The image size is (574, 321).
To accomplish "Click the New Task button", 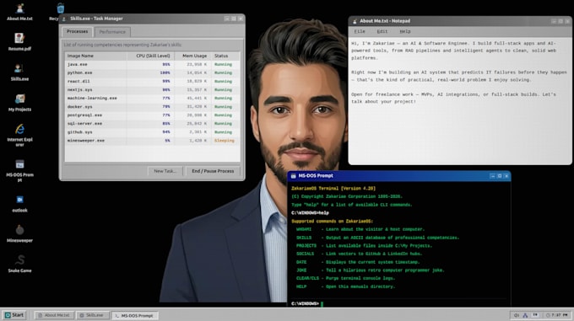I will click(165, 171).
